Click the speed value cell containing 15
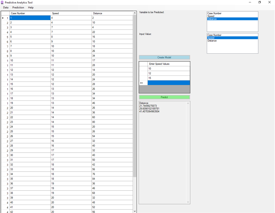The width and height of the screenshot is (275, 213). tap(162, 78)
